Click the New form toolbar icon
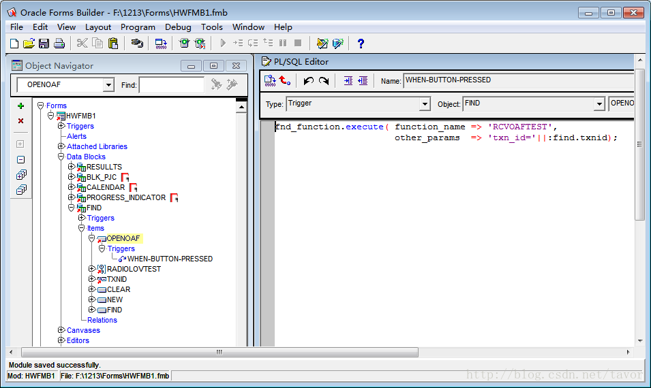651x388 pixels. coord(14,43)
